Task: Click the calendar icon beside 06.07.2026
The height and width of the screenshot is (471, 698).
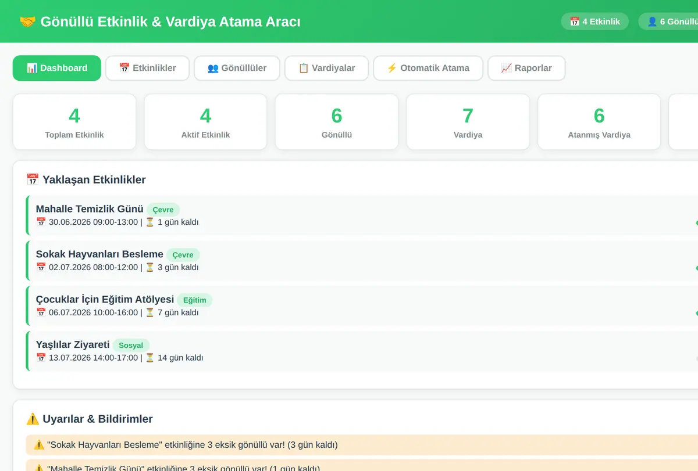Action: [x=41, y=312]
